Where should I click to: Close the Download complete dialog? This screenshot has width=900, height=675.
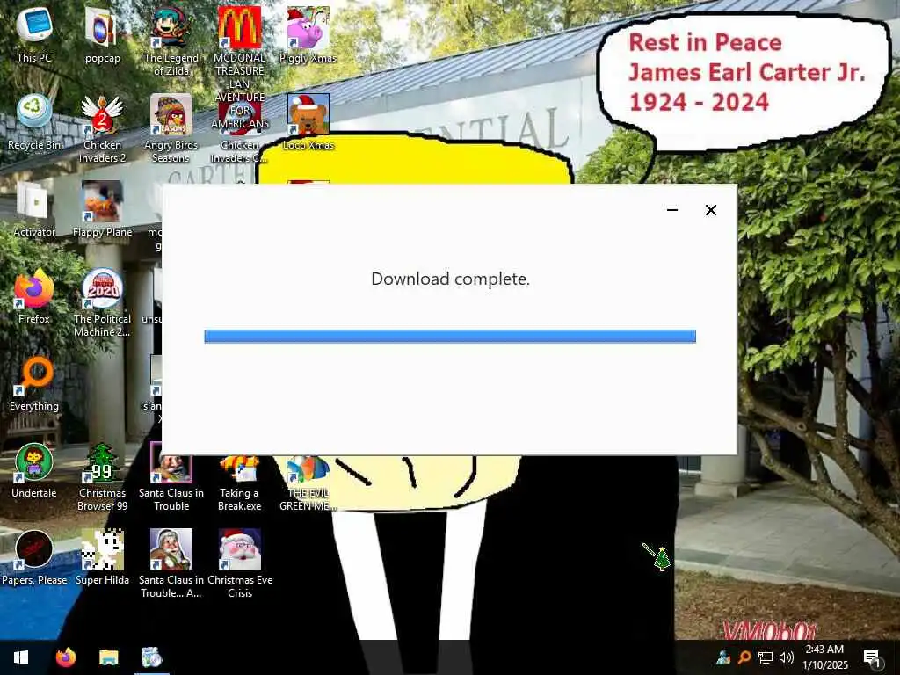click(710, 210)
